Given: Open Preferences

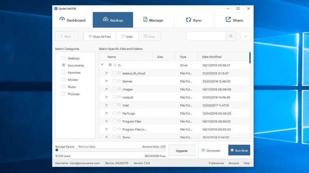Looking at the screenshot, I should pyautogui.click(x=216, y=163).
